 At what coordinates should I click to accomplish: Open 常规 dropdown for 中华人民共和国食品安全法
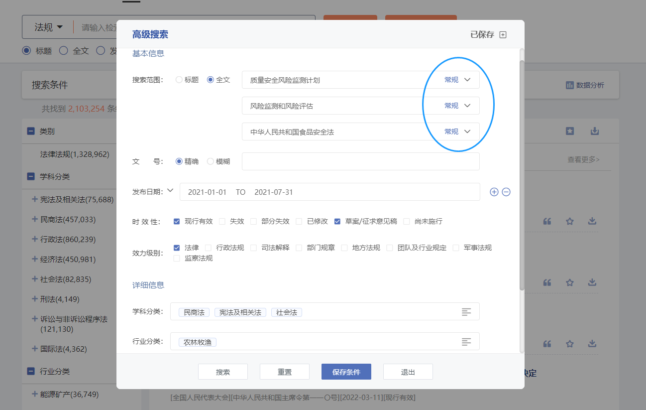(458, 132)
